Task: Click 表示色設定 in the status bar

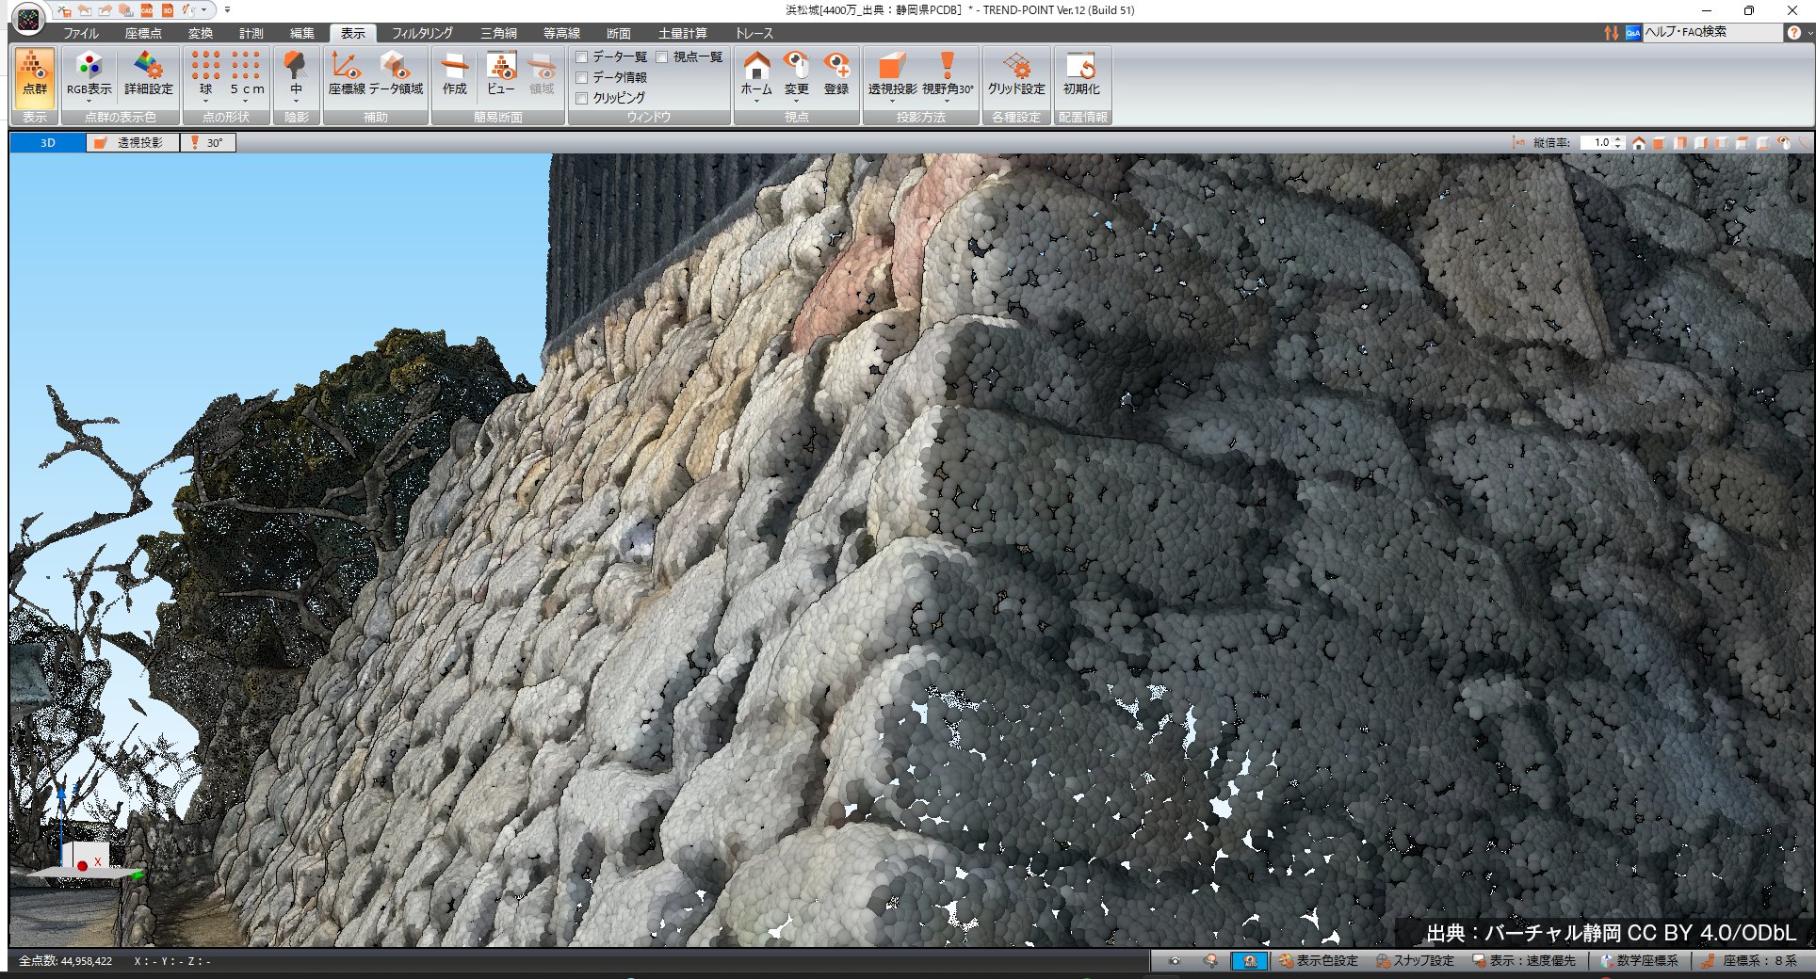Action: pyautogui.click(x=1318, y=961)
